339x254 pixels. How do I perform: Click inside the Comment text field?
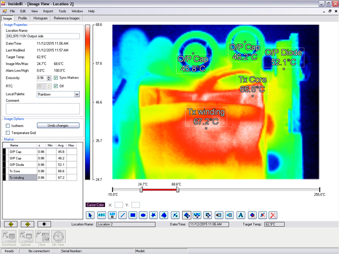42,108
